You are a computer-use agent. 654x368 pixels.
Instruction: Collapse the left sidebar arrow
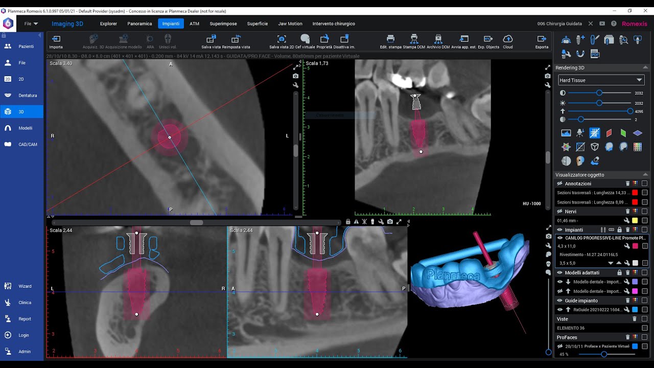tap(40, 35)
